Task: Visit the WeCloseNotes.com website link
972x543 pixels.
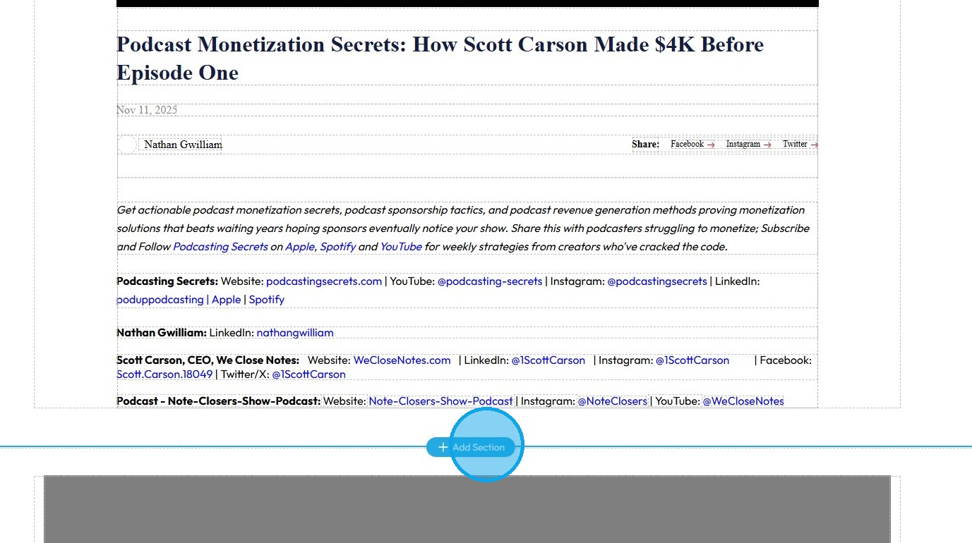Action: click(402, 360)
